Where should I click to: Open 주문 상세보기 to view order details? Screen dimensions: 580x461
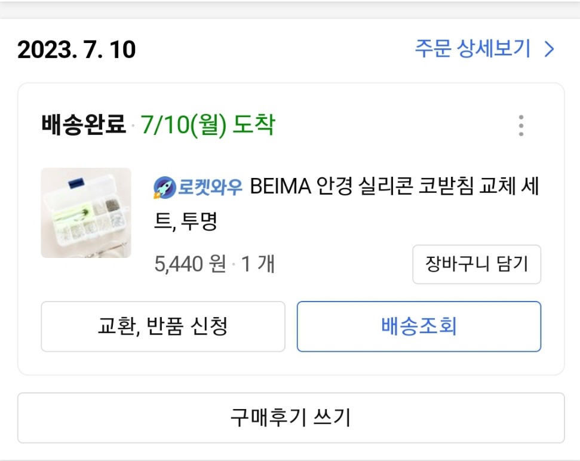tap(472, 49)
